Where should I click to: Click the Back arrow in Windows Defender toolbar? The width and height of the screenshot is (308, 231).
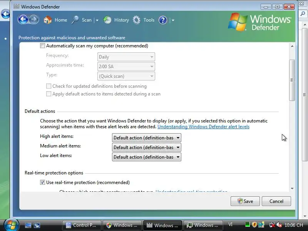pos(23,20)
